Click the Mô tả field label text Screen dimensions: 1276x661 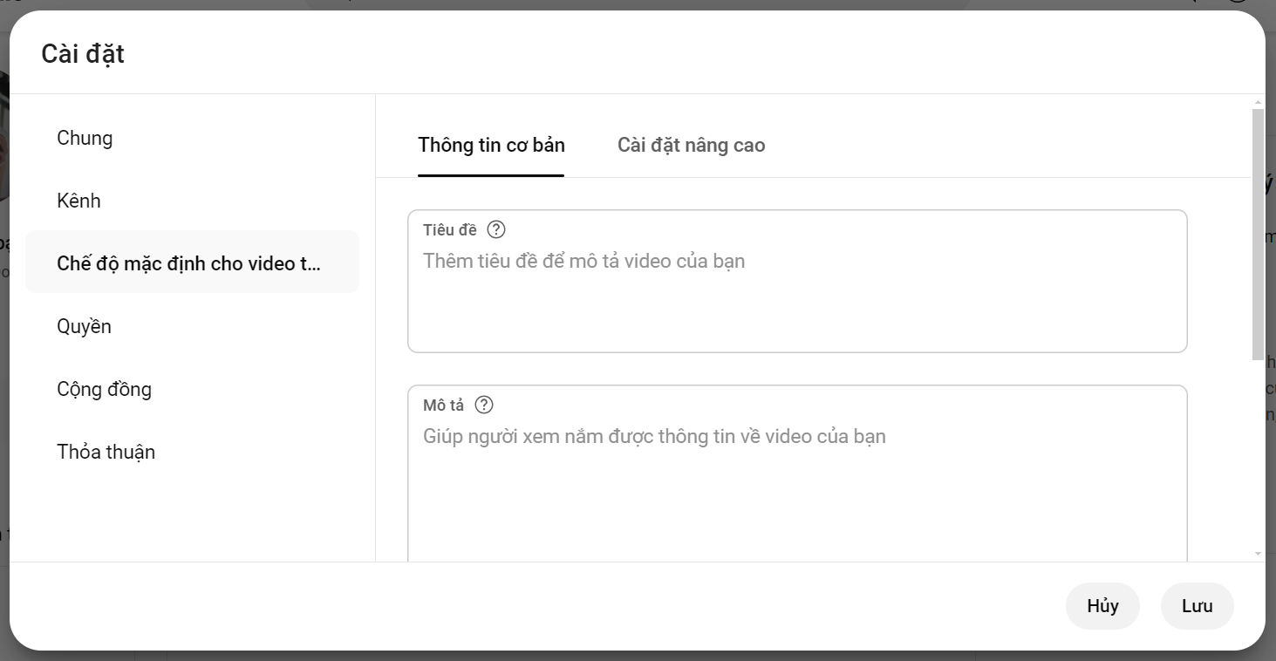click(x=444, y=405)
